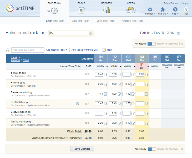Open comment icon for e-mail check Monday
The image size is (192, 158).
click(x=106, y=75)
